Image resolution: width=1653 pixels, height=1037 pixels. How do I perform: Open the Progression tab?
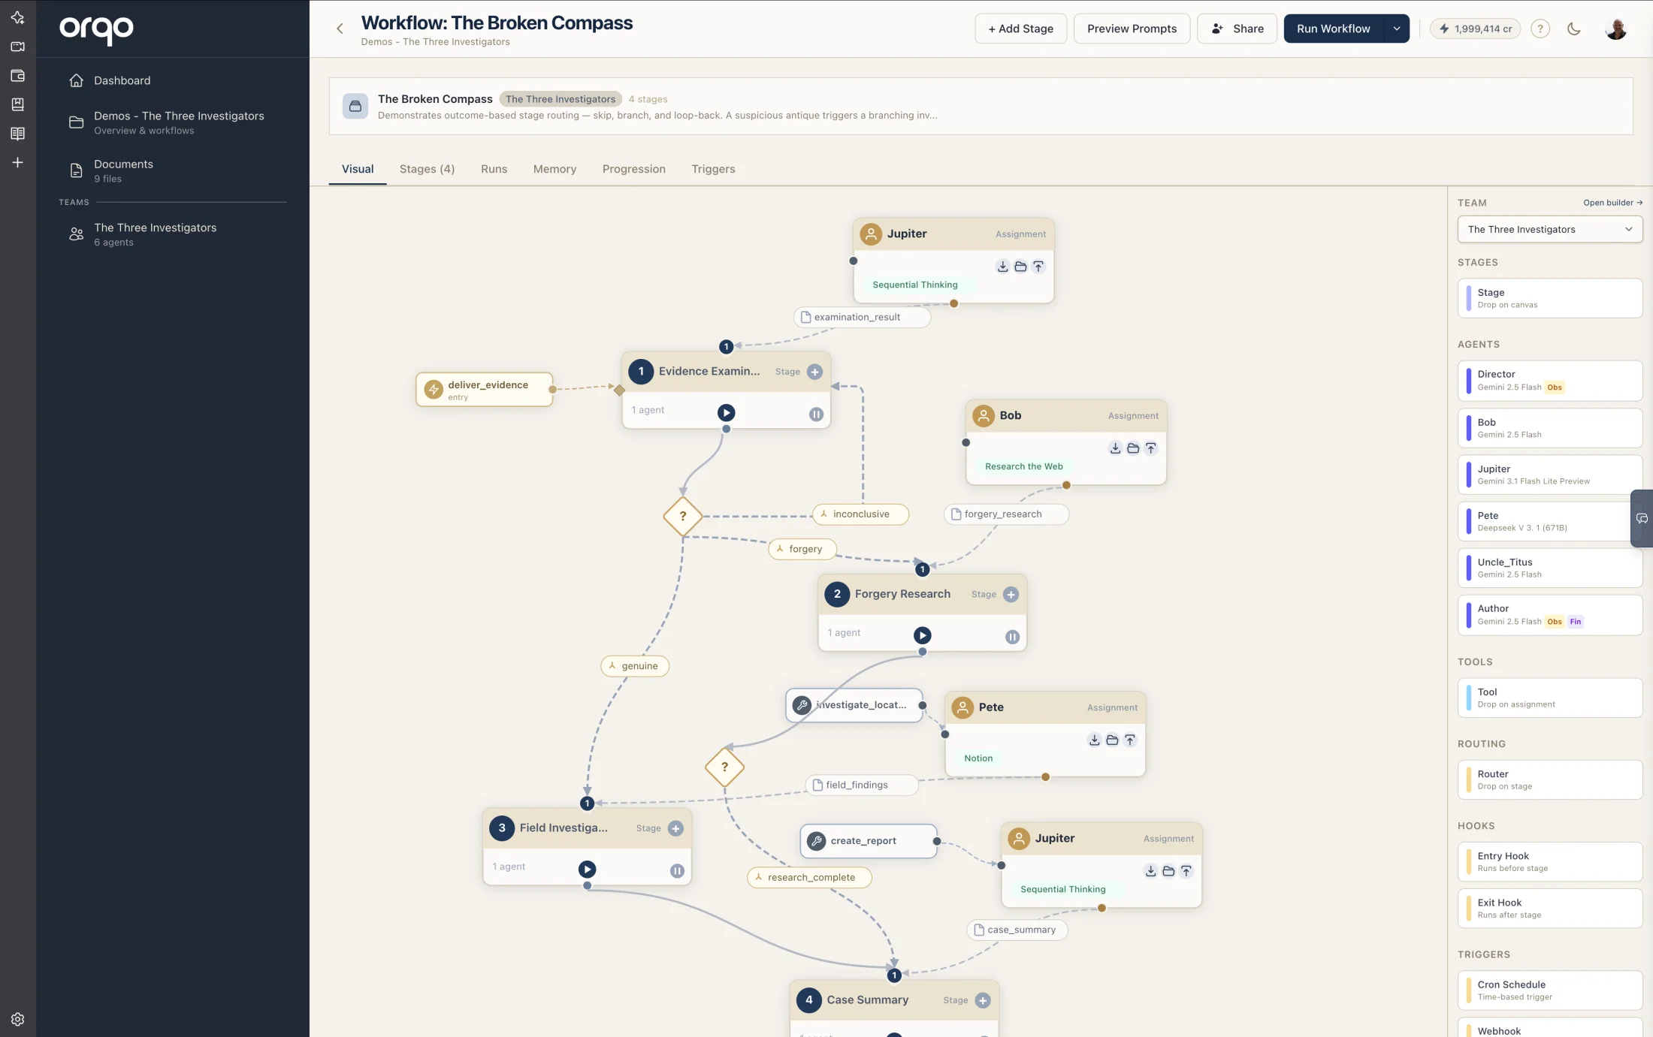633,169
